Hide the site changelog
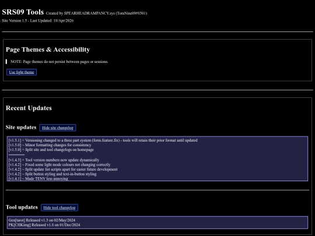Image resolution: width=315 pixels, height=236 pixels. coord(58,128)
